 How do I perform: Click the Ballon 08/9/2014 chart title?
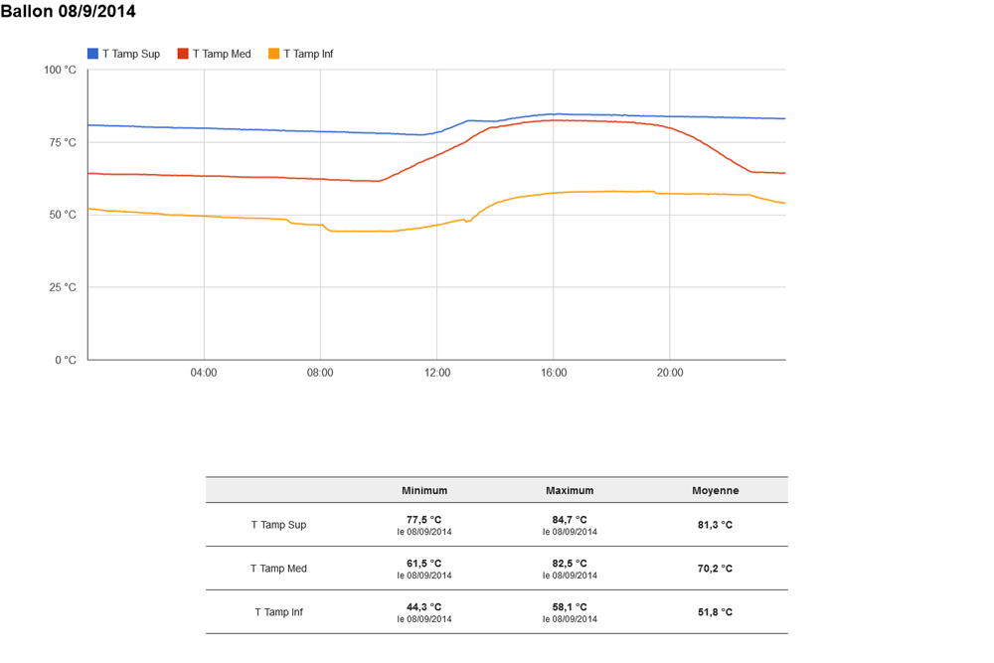coord(69,12)
